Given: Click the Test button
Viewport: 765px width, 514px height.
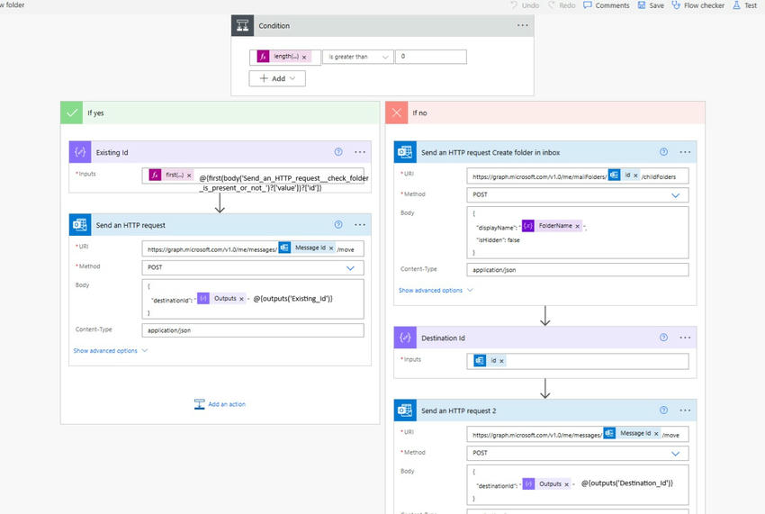Looking at the screenshot, I should [x=745, y=5].
